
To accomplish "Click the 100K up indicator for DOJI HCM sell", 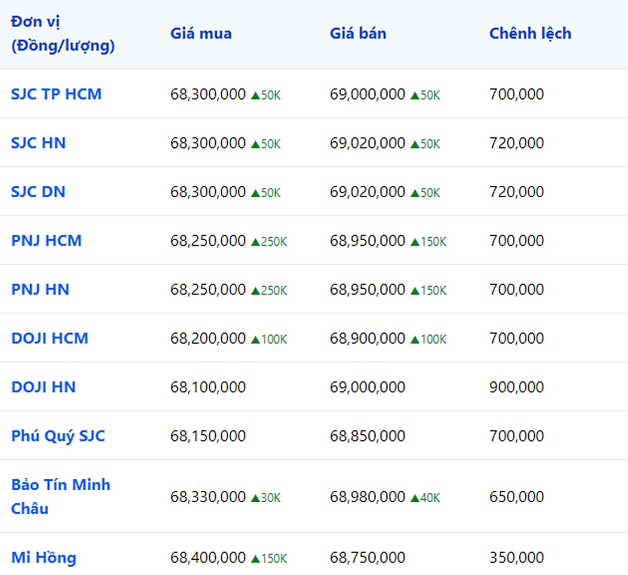I will coord(429,339).
